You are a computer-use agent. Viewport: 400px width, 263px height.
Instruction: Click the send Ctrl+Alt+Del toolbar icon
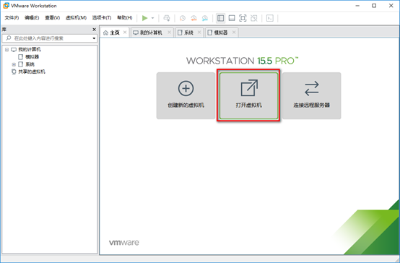tap(167, 18)
